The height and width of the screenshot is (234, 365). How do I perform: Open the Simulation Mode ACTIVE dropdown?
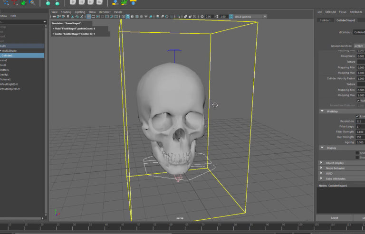[x=359, y=46]
